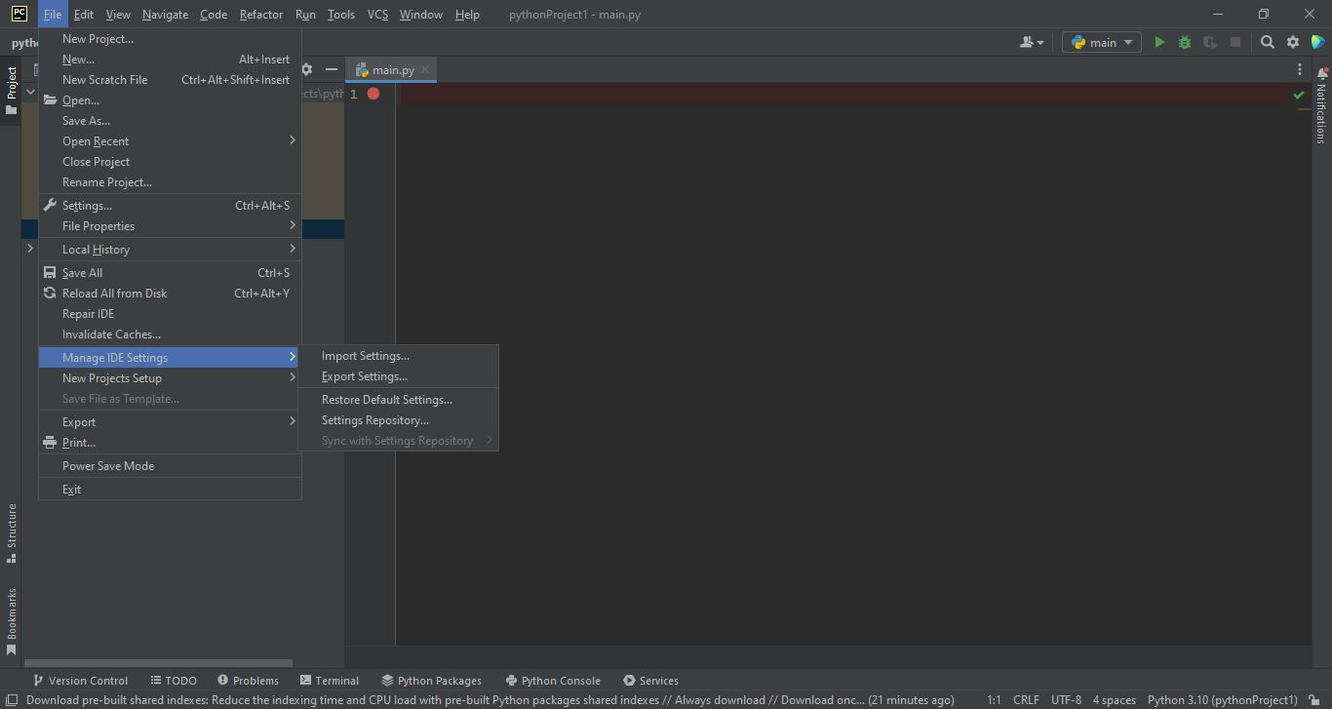The height and width of the screenshot is (709, 1332).
Task: Switch to the main.py editor tab
Action: [389, 69]
